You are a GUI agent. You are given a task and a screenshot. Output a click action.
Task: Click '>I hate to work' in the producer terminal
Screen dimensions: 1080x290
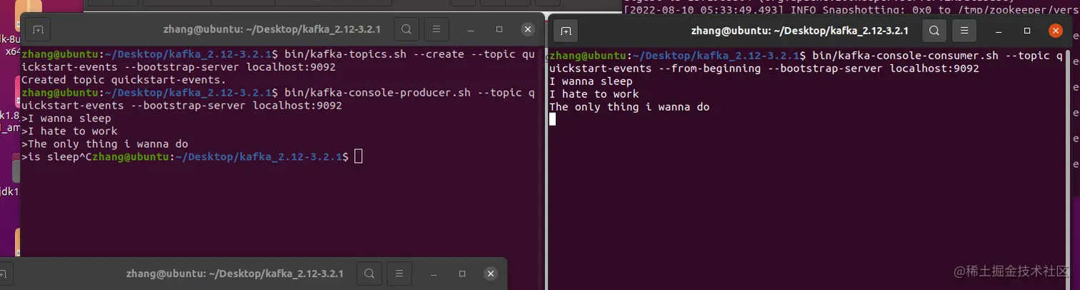coord(70,131)
